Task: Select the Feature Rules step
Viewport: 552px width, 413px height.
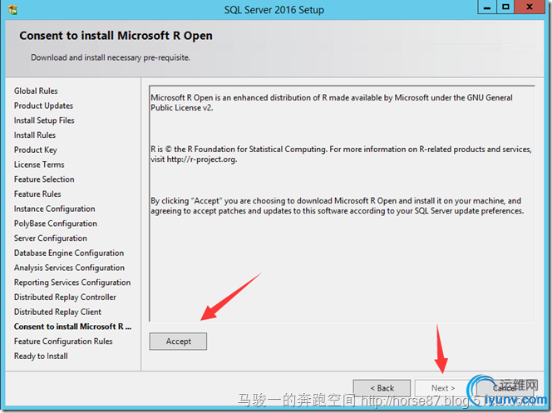Action: coord(37,194)
